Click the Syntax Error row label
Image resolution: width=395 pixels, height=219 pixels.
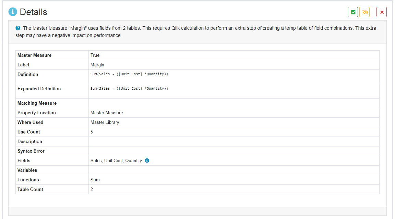pos(31,151)
